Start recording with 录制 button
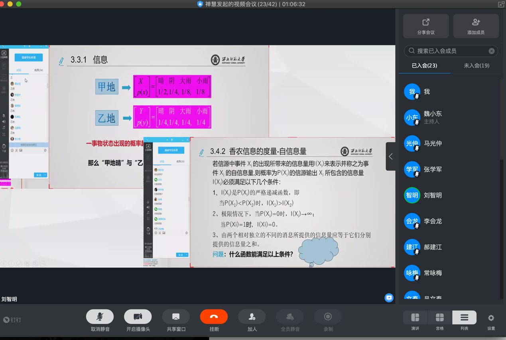The width and height of the screenshot is (506, 340). 328,317
